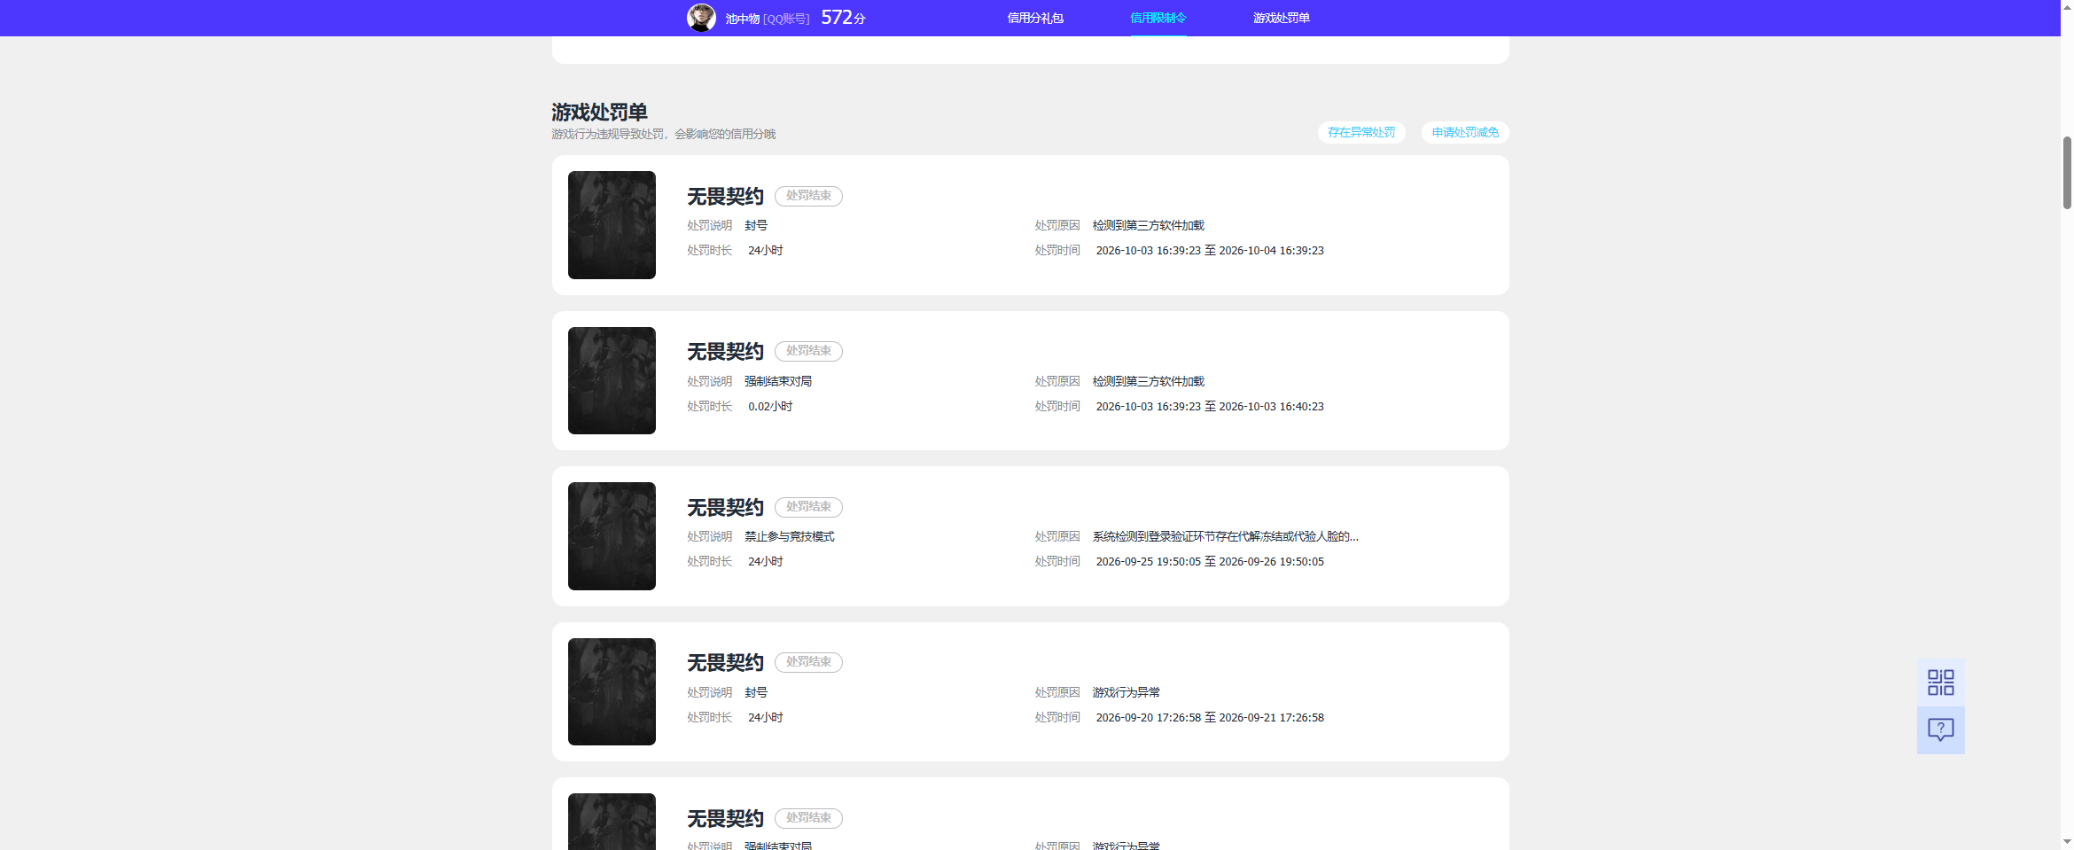Click the 强制结束对局 penalty text with 0.02小时
Viewport: 2074px width, 850px height.
[x=778, y=381]
